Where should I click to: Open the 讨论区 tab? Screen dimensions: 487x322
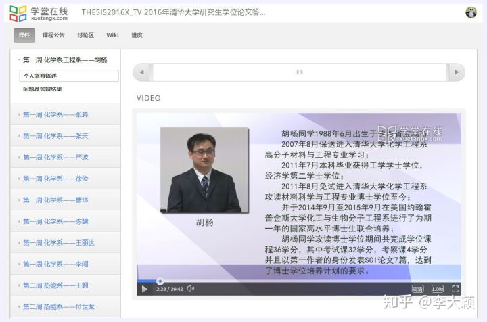coord(85,35)
